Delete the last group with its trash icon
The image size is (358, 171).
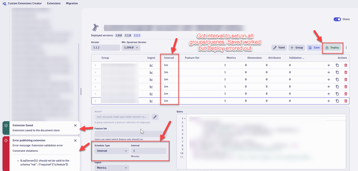coord(345,101)
